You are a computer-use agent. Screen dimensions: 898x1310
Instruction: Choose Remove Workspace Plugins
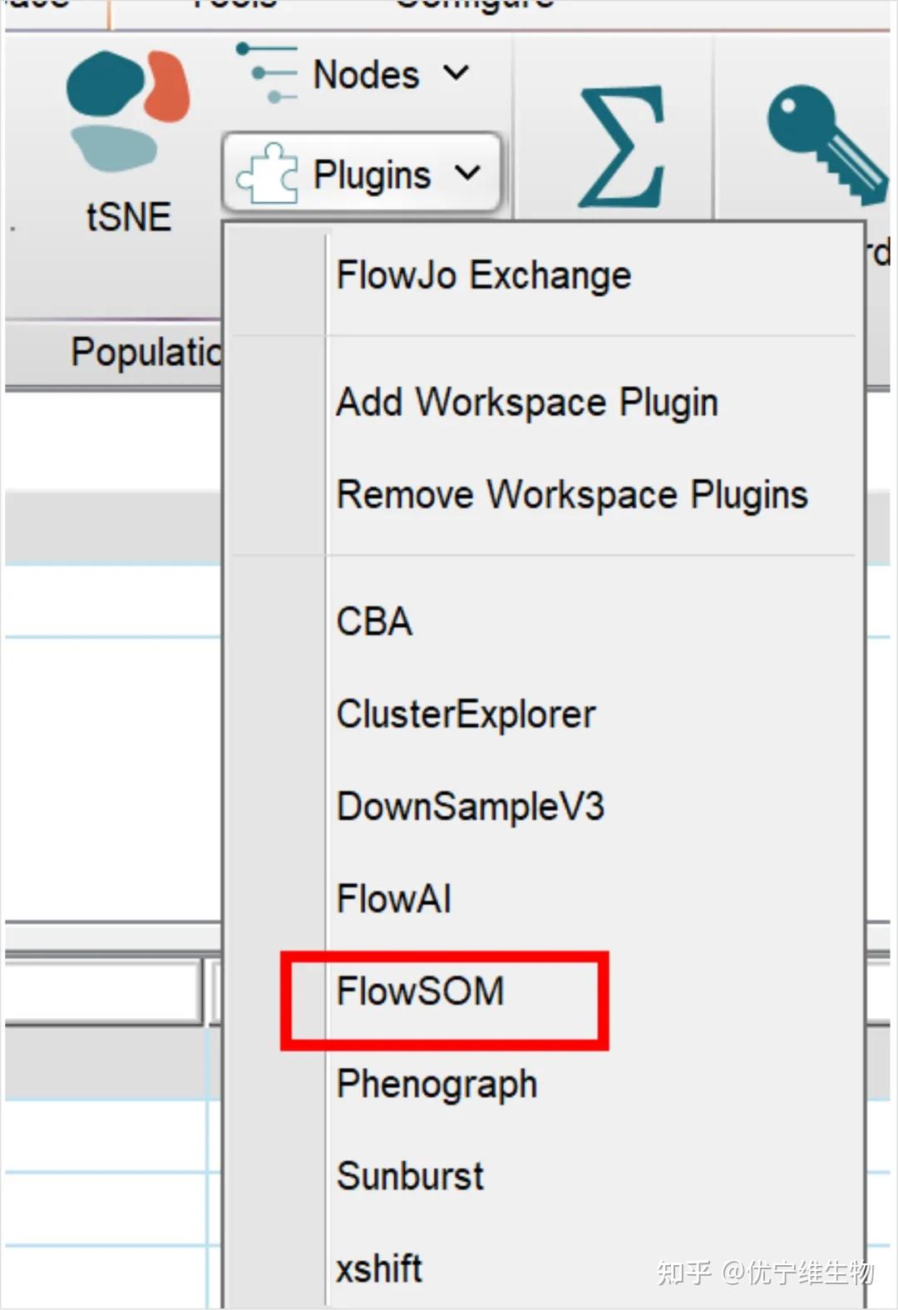[x=571, y=495]
